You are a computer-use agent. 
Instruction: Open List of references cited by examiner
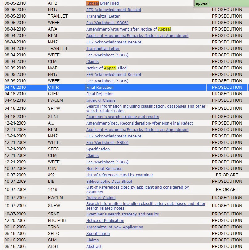(x=120, y=175)
